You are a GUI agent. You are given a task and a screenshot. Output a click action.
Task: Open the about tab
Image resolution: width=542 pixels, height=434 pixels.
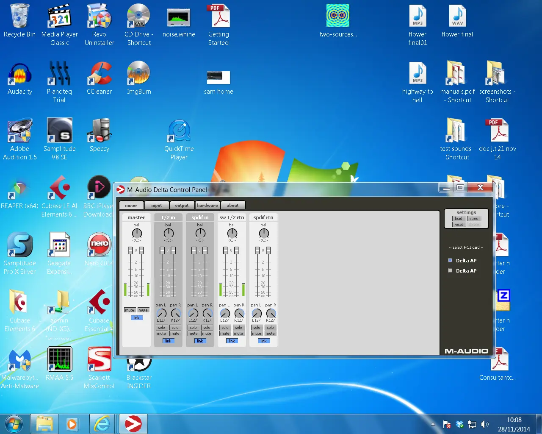pyautogui.click(x=233, y=205)
